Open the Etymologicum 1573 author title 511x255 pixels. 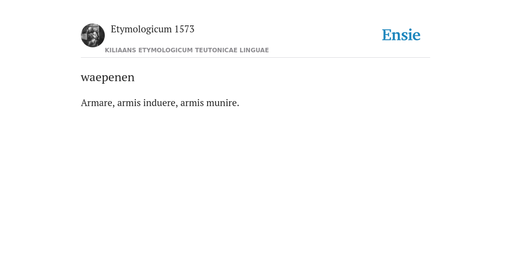[x=153, y=29]
